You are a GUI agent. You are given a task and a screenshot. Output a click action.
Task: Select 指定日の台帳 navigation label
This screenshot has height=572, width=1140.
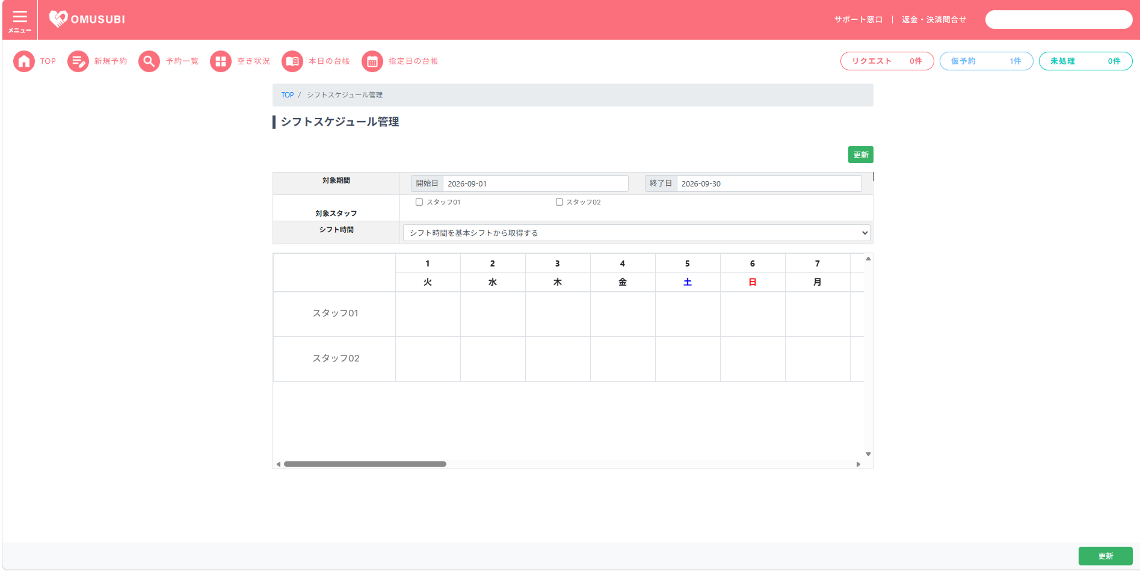click(x=413, y=61)
